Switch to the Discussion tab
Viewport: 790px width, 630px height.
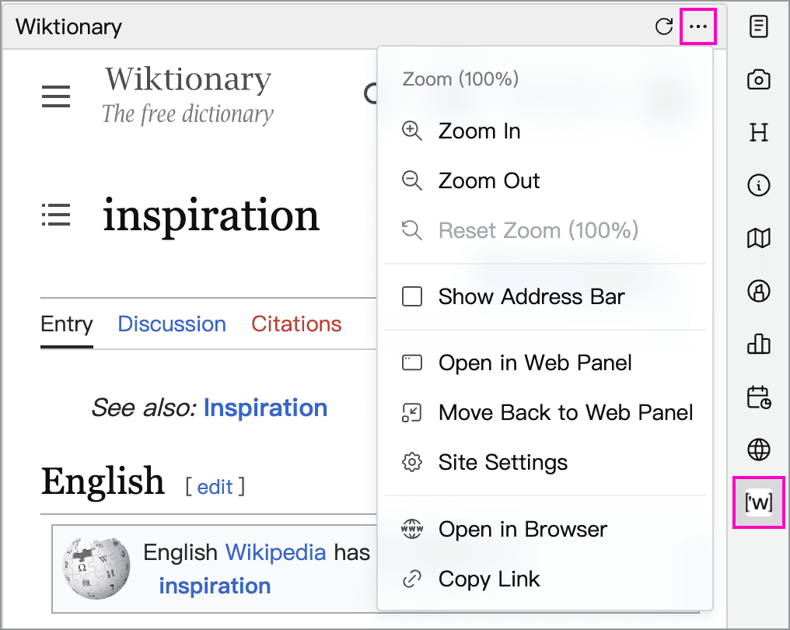click(172, 324)
